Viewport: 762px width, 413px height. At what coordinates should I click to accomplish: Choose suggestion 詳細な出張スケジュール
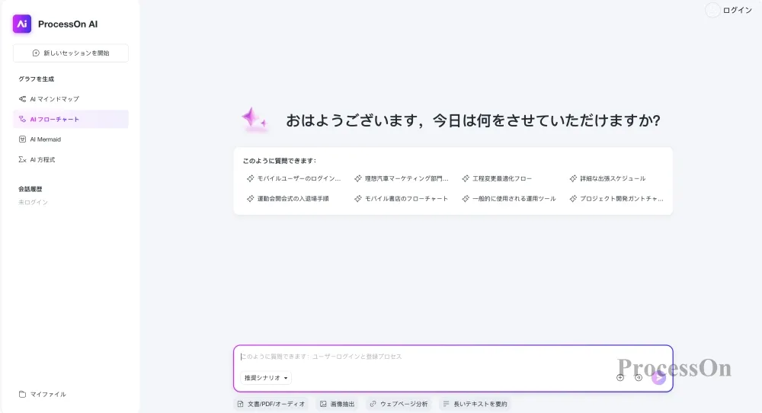click(x=607, y=179)
